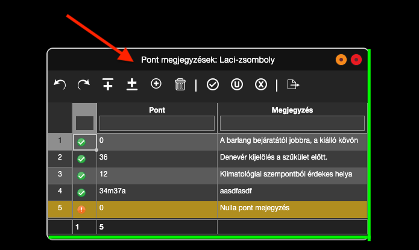Image resolution: width=419 pixels, height=250 pixels.
Task: Click the Megjegyzés column header
Action: [x=292, y=110]
